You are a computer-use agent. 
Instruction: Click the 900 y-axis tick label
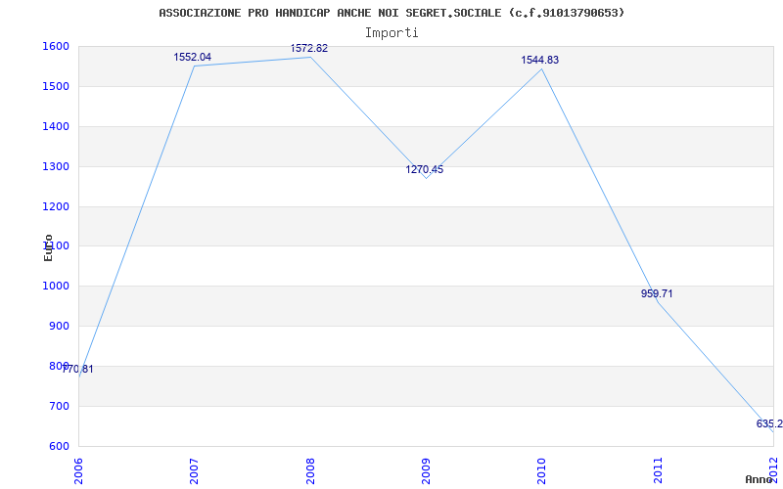pos(61,327)
